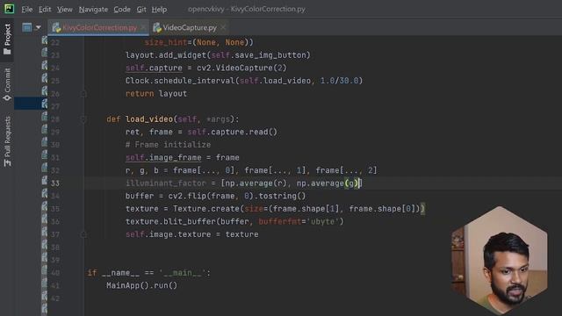
Task: Click 'cv2.VideoCapture(2)' on line 24
Action: (241, 68)
